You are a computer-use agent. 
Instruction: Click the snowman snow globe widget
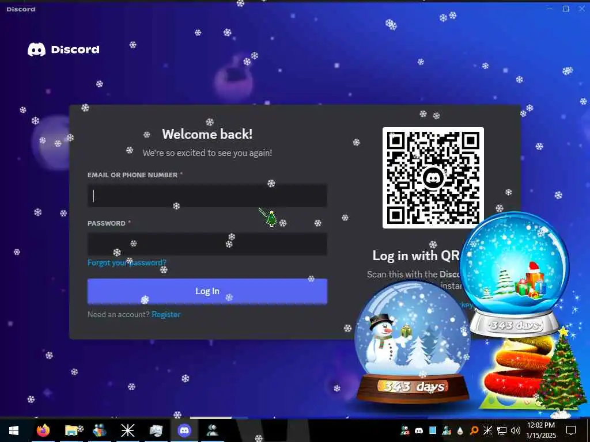[x=413, y=342]
